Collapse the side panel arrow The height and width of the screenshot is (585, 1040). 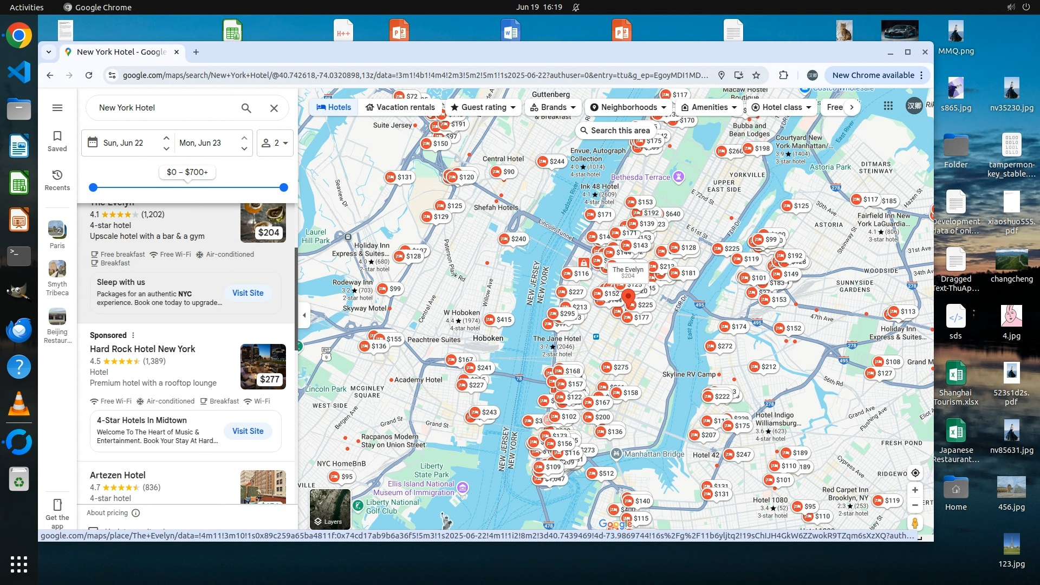(304, 315)
